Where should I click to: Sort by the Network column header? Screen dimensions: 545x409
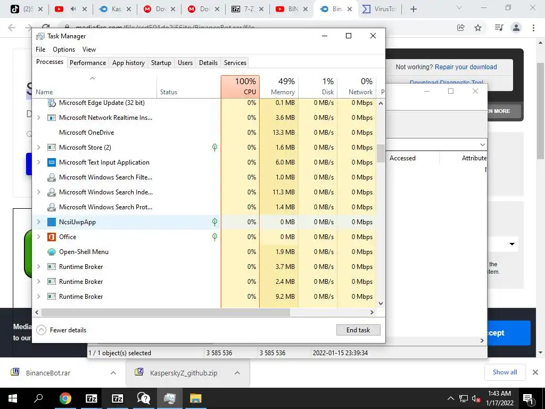click(x=357, y=87)
